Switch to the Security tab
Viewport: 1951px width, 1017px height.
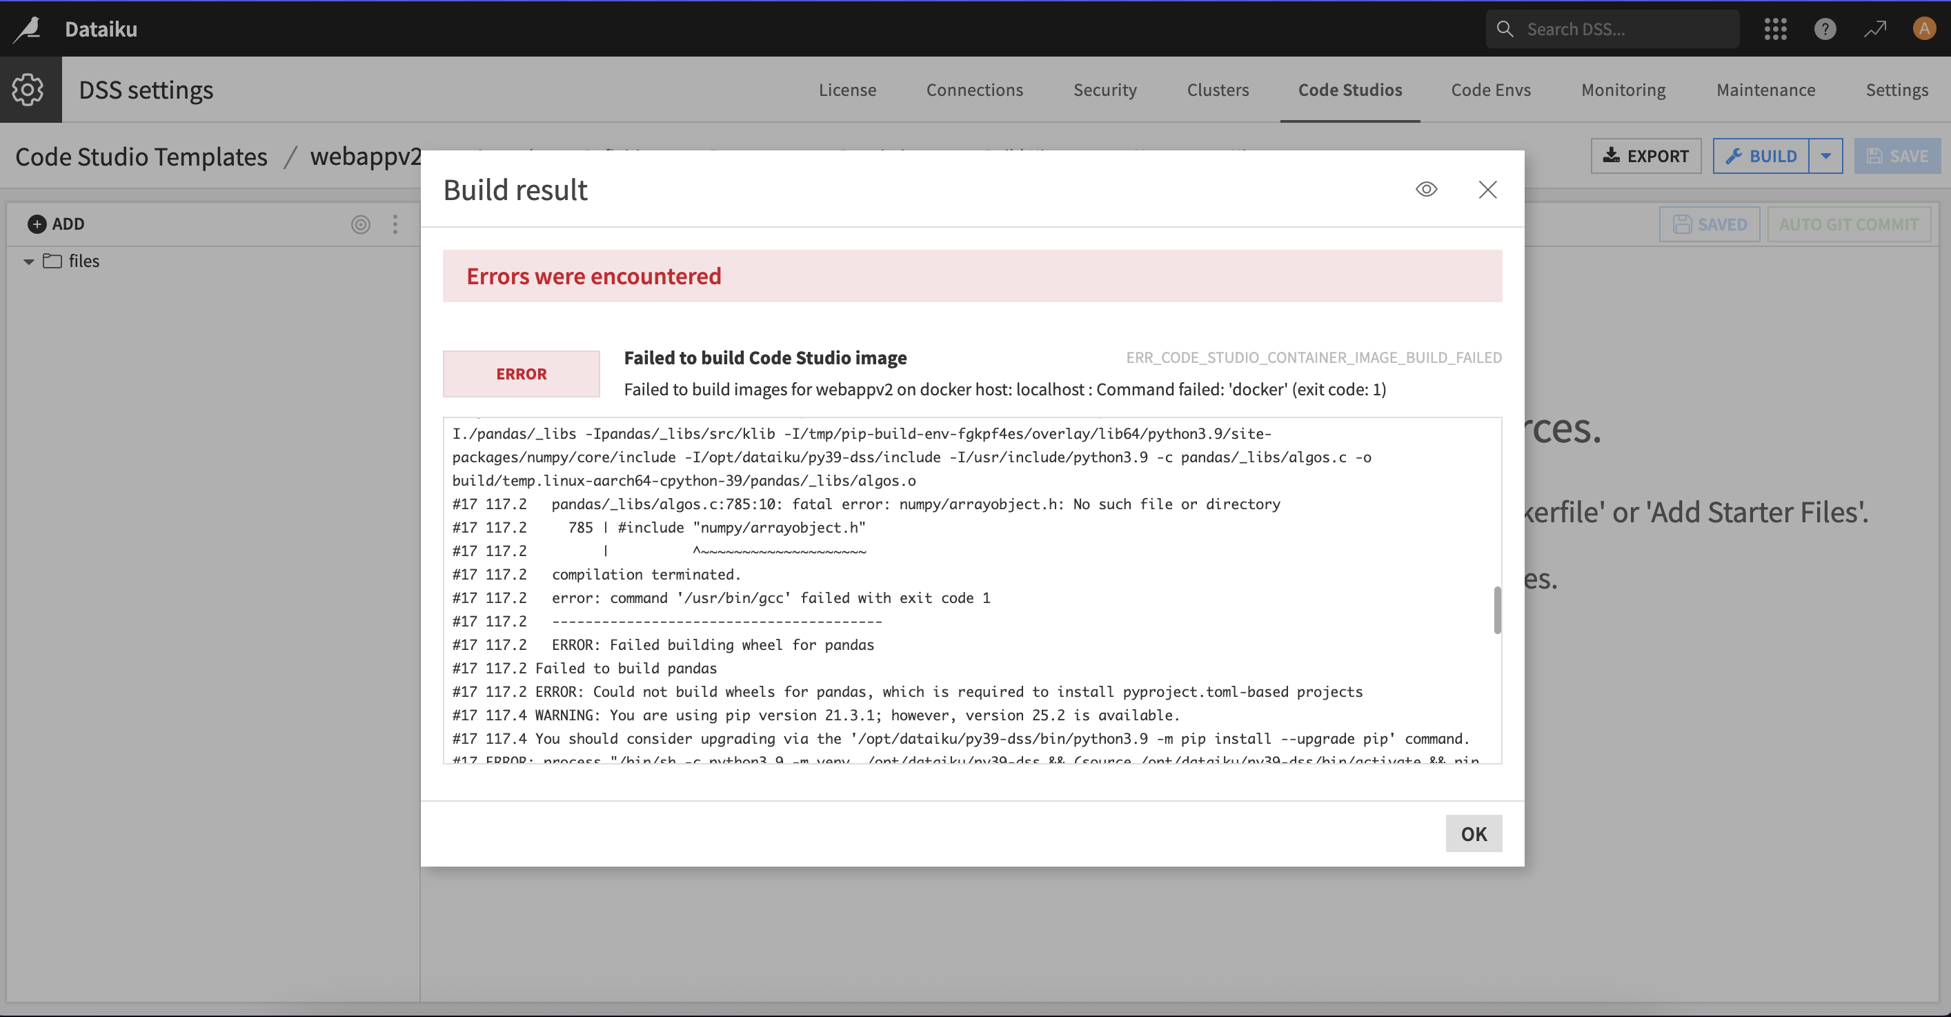click(1105, 90)
